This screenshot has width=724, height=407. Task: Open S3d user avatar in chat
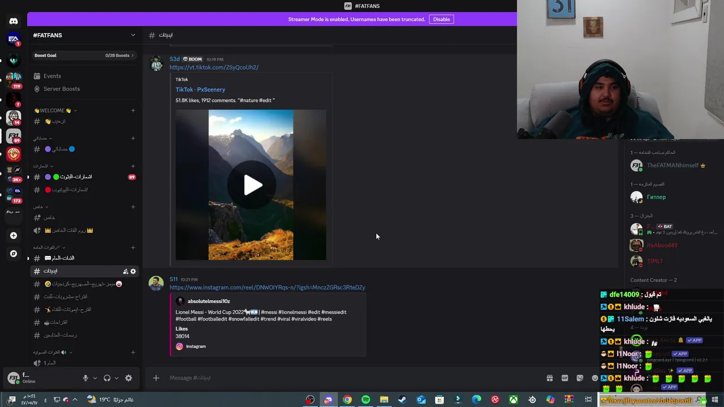(156, 63)
